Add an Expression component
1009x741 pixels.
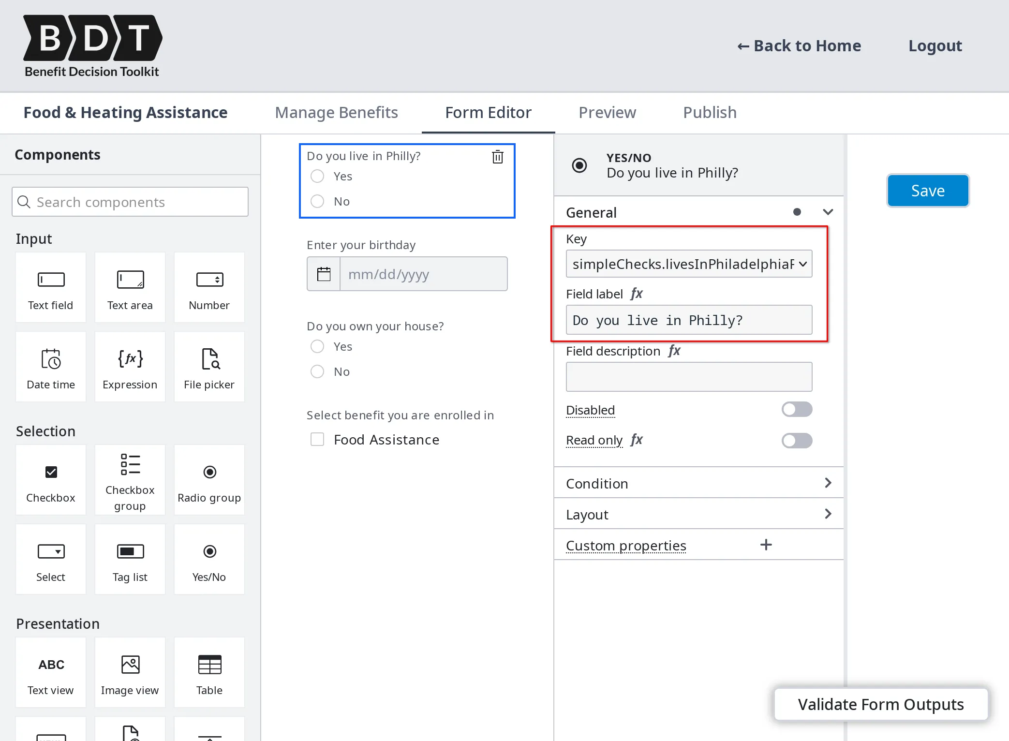[x=130, y=367]
